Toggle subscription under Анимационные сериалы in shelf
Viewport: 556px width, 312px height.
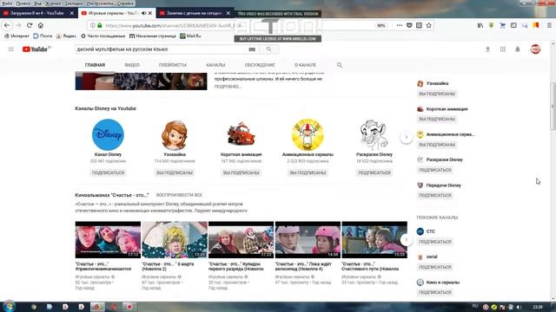click(x=308, y=172)
